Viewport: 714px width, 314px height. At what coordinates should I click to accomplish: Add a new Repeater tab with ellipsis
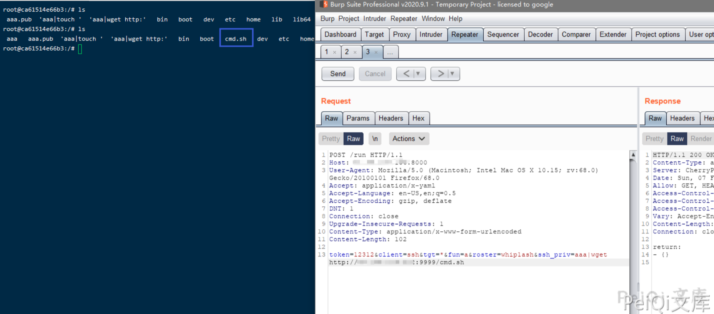pos(390,52)
